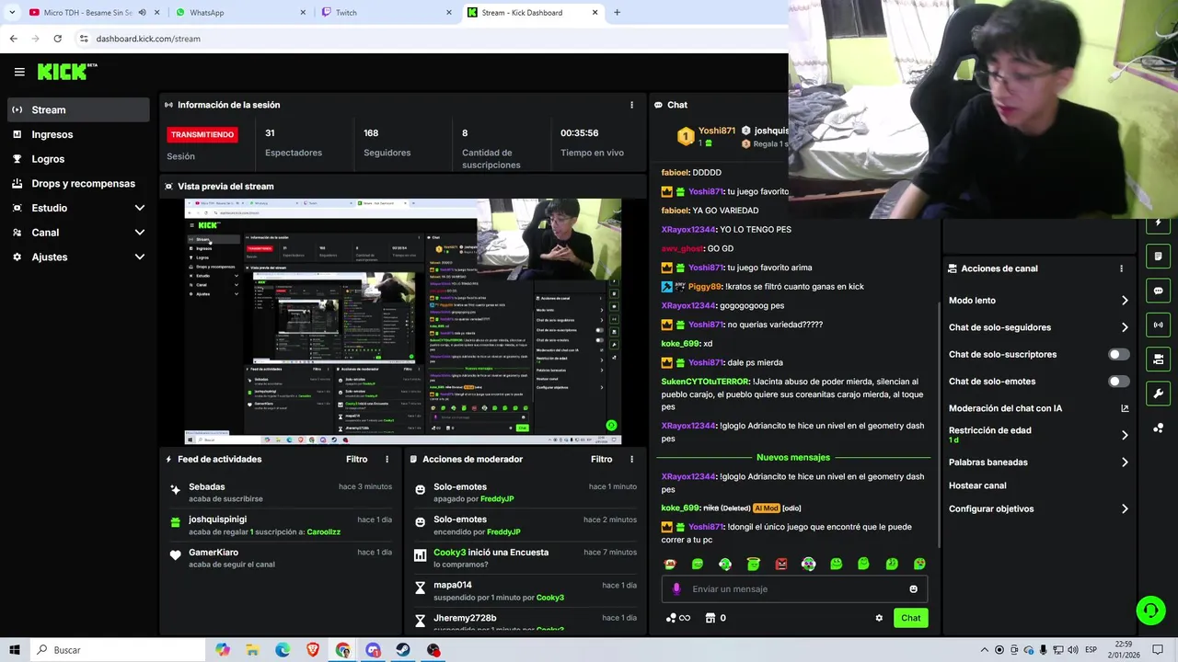
Task: Open the Kick hamburger menu
Action: 19,72
